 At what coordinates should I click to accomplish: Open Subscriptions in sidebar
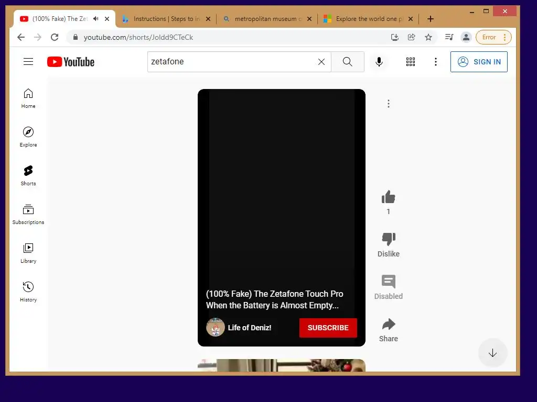(x=28, y=215)
